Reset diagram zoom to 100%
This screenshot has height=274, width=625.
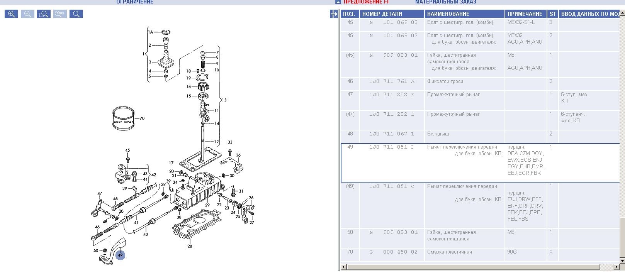[x=60, y=14]
